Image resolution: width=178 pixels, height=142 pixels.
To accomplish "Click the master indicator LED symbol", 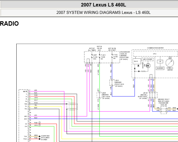I will [148, 66].
